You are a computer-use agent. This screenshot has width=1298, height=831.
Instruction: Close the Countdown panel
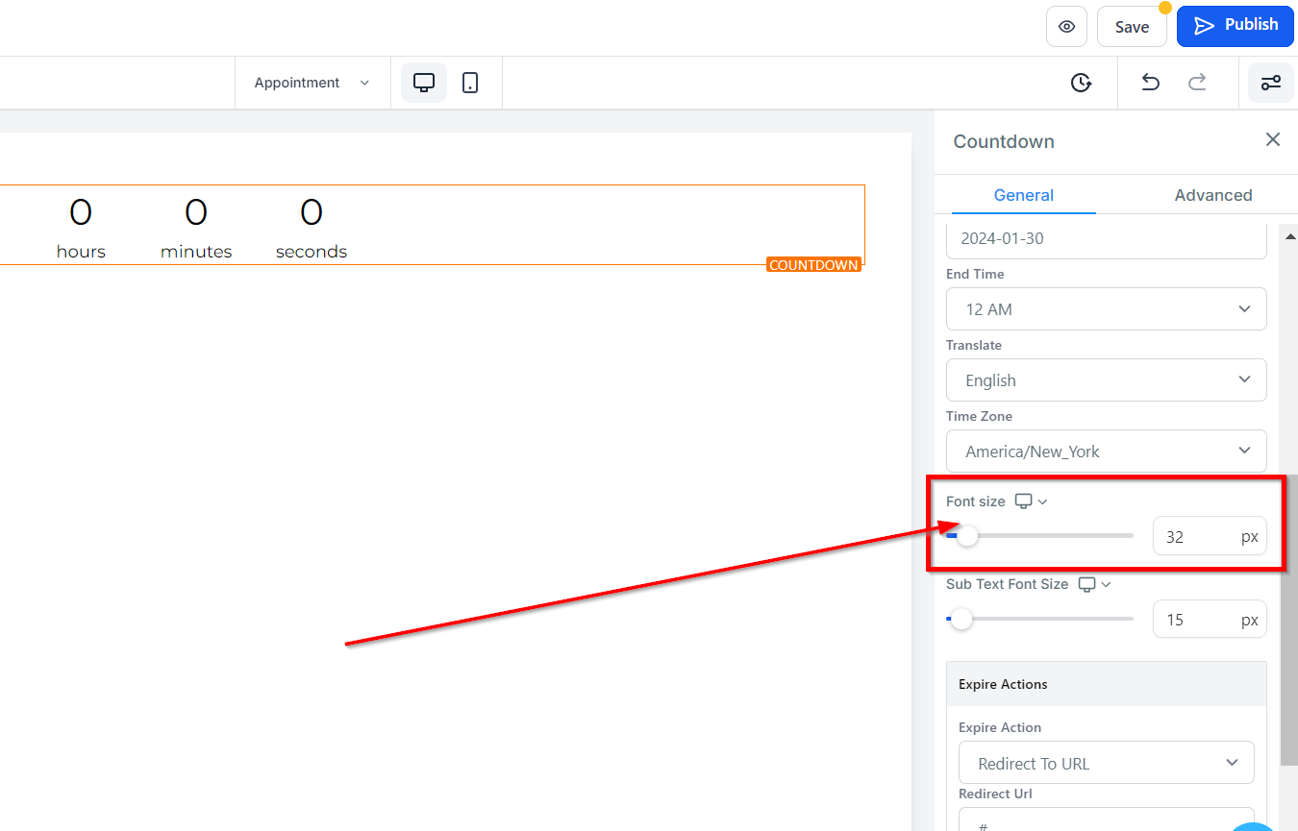tap(1272, 140)
